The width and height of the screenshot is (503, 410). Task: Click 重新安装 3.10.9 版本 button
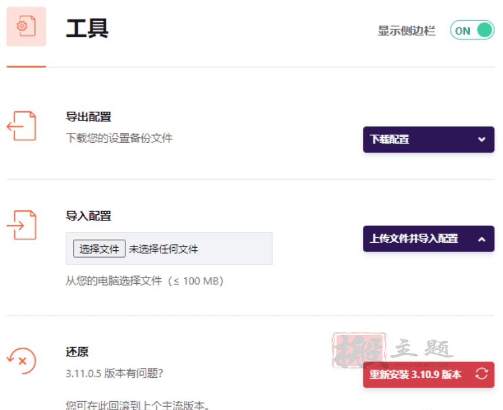point(429,374)
